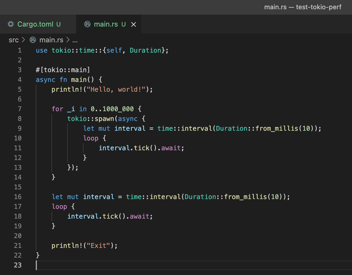This screenshot has width=352, height=275.
Task: Click 'tokio::spawn' call on line 8
Action: (91, 119)
